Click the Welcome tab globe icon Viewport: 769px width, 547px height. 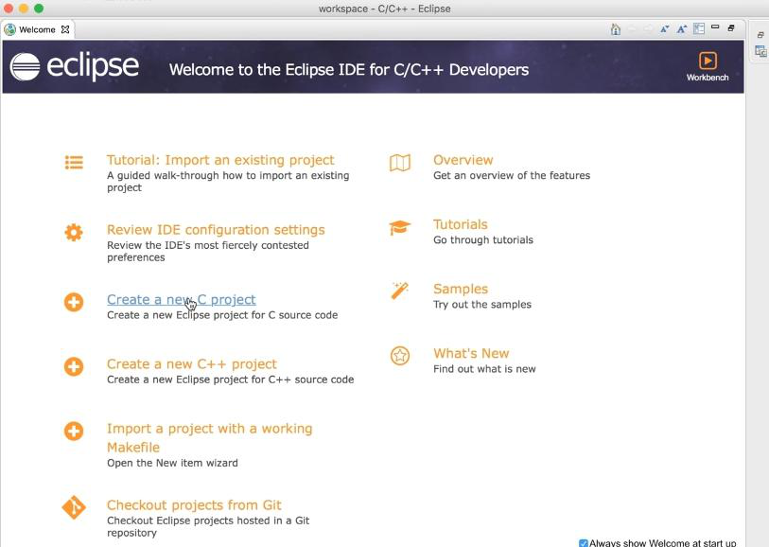[9, 29]
